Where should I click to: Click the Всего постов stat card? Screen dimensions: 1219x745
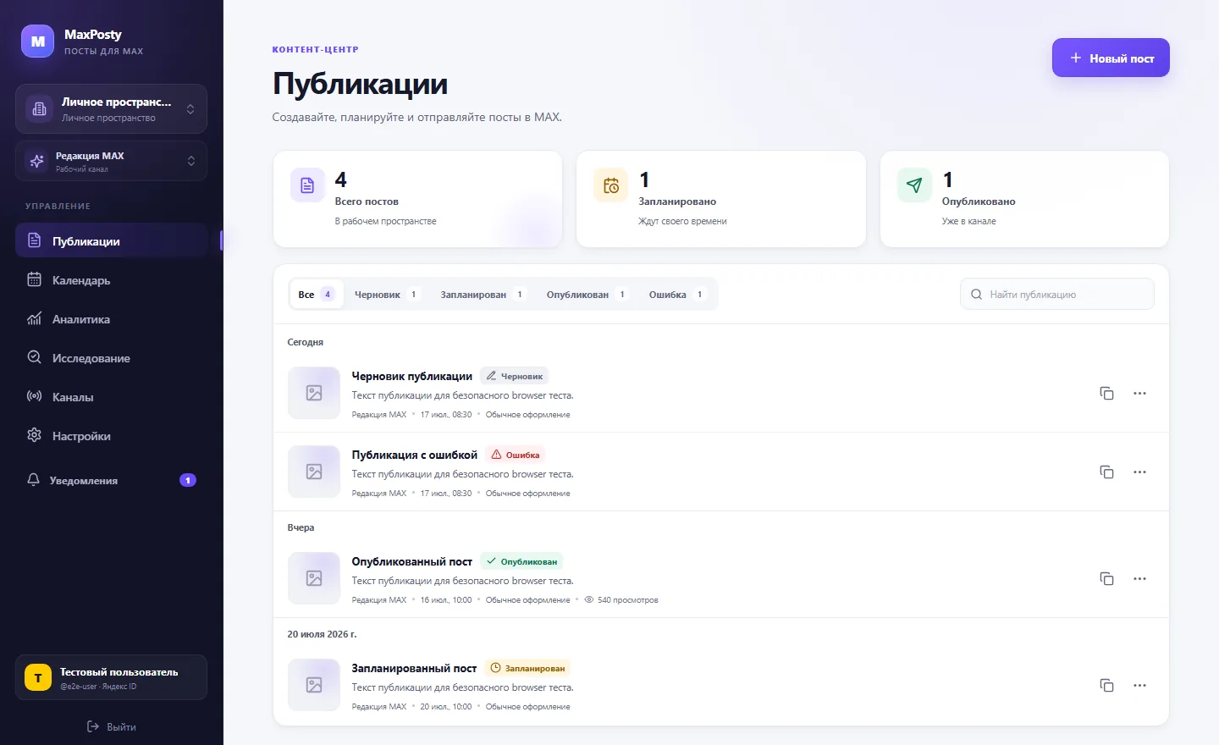(417, 199)
